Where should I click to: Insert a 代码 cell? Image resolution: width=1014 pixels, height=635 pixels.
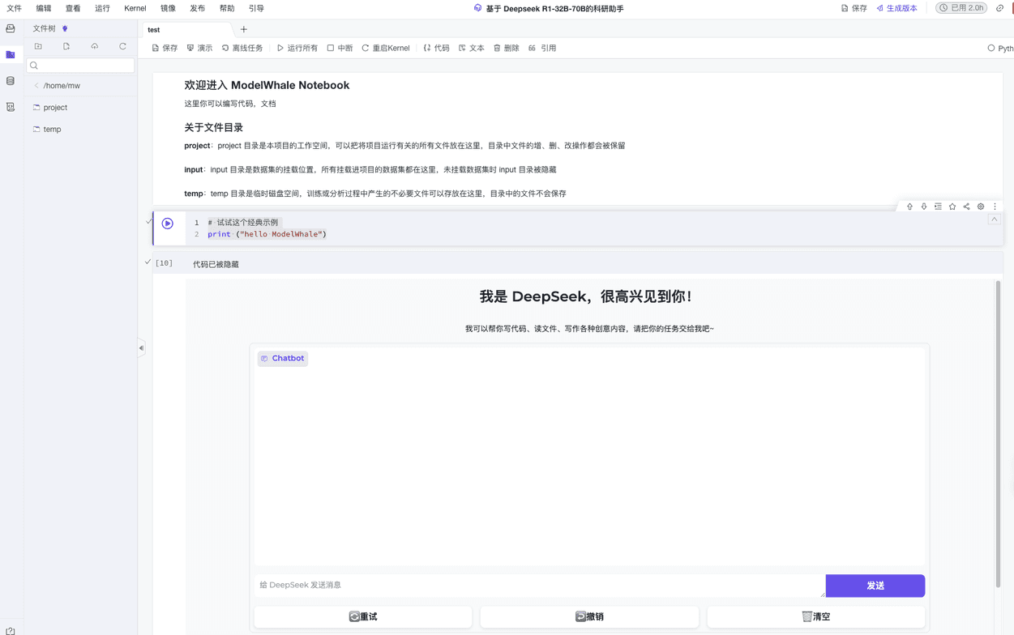pos(436,48)
